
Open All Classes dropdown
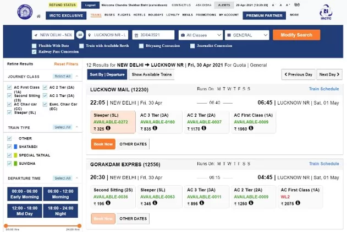(x=201, y=35)
